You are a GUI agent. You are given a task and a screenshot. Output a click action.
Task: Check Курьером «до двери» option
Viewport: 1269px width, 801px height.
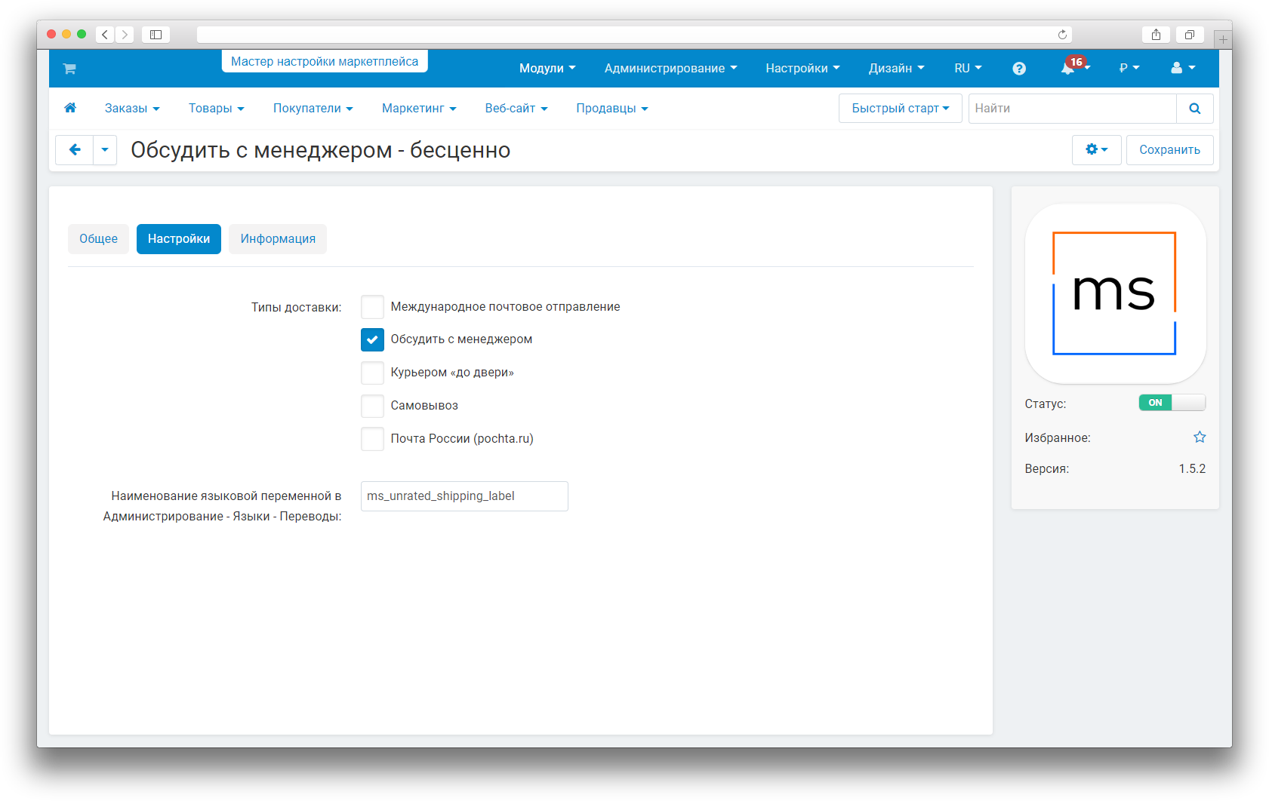(372, 373)
